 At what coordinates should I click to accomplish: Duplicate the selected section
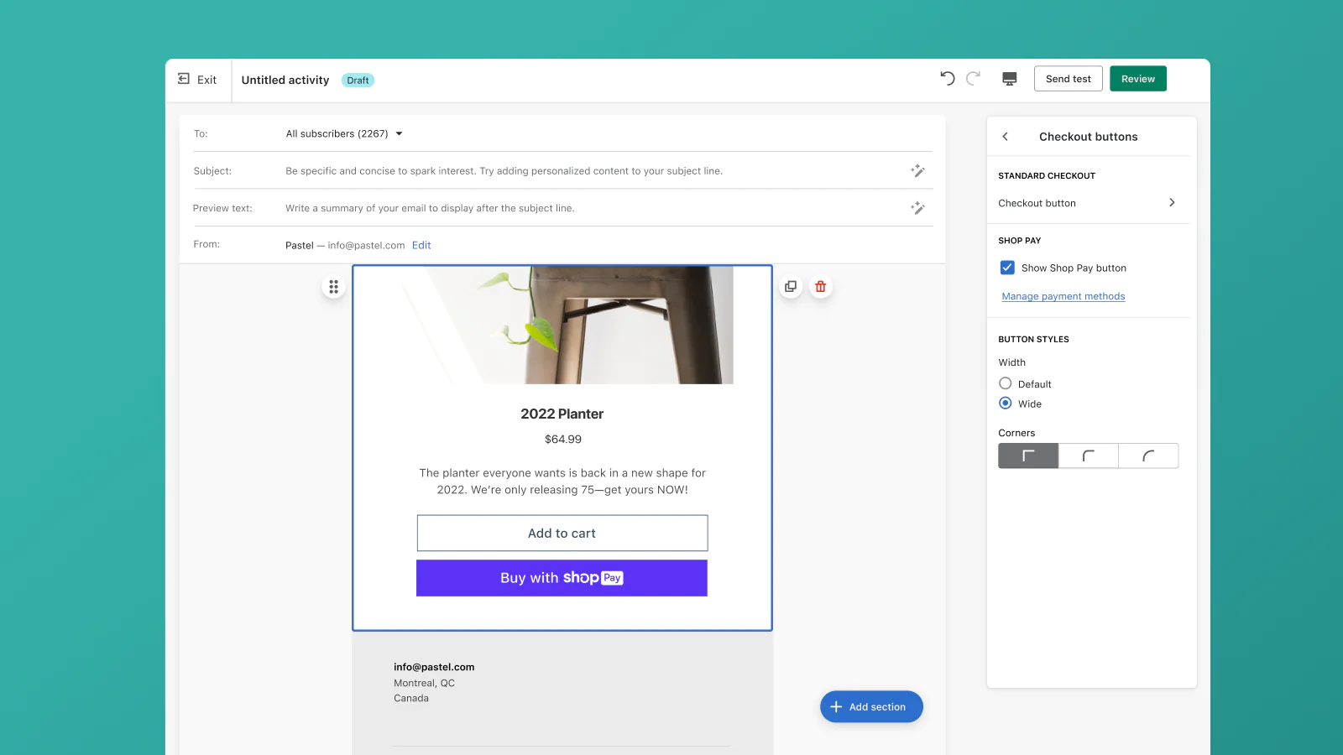(791, 287)
